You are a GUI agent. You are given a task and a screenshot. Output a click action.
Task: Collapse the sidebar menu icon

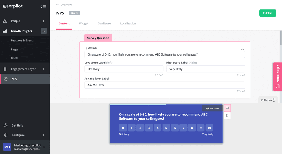click(x=43, y=7)
